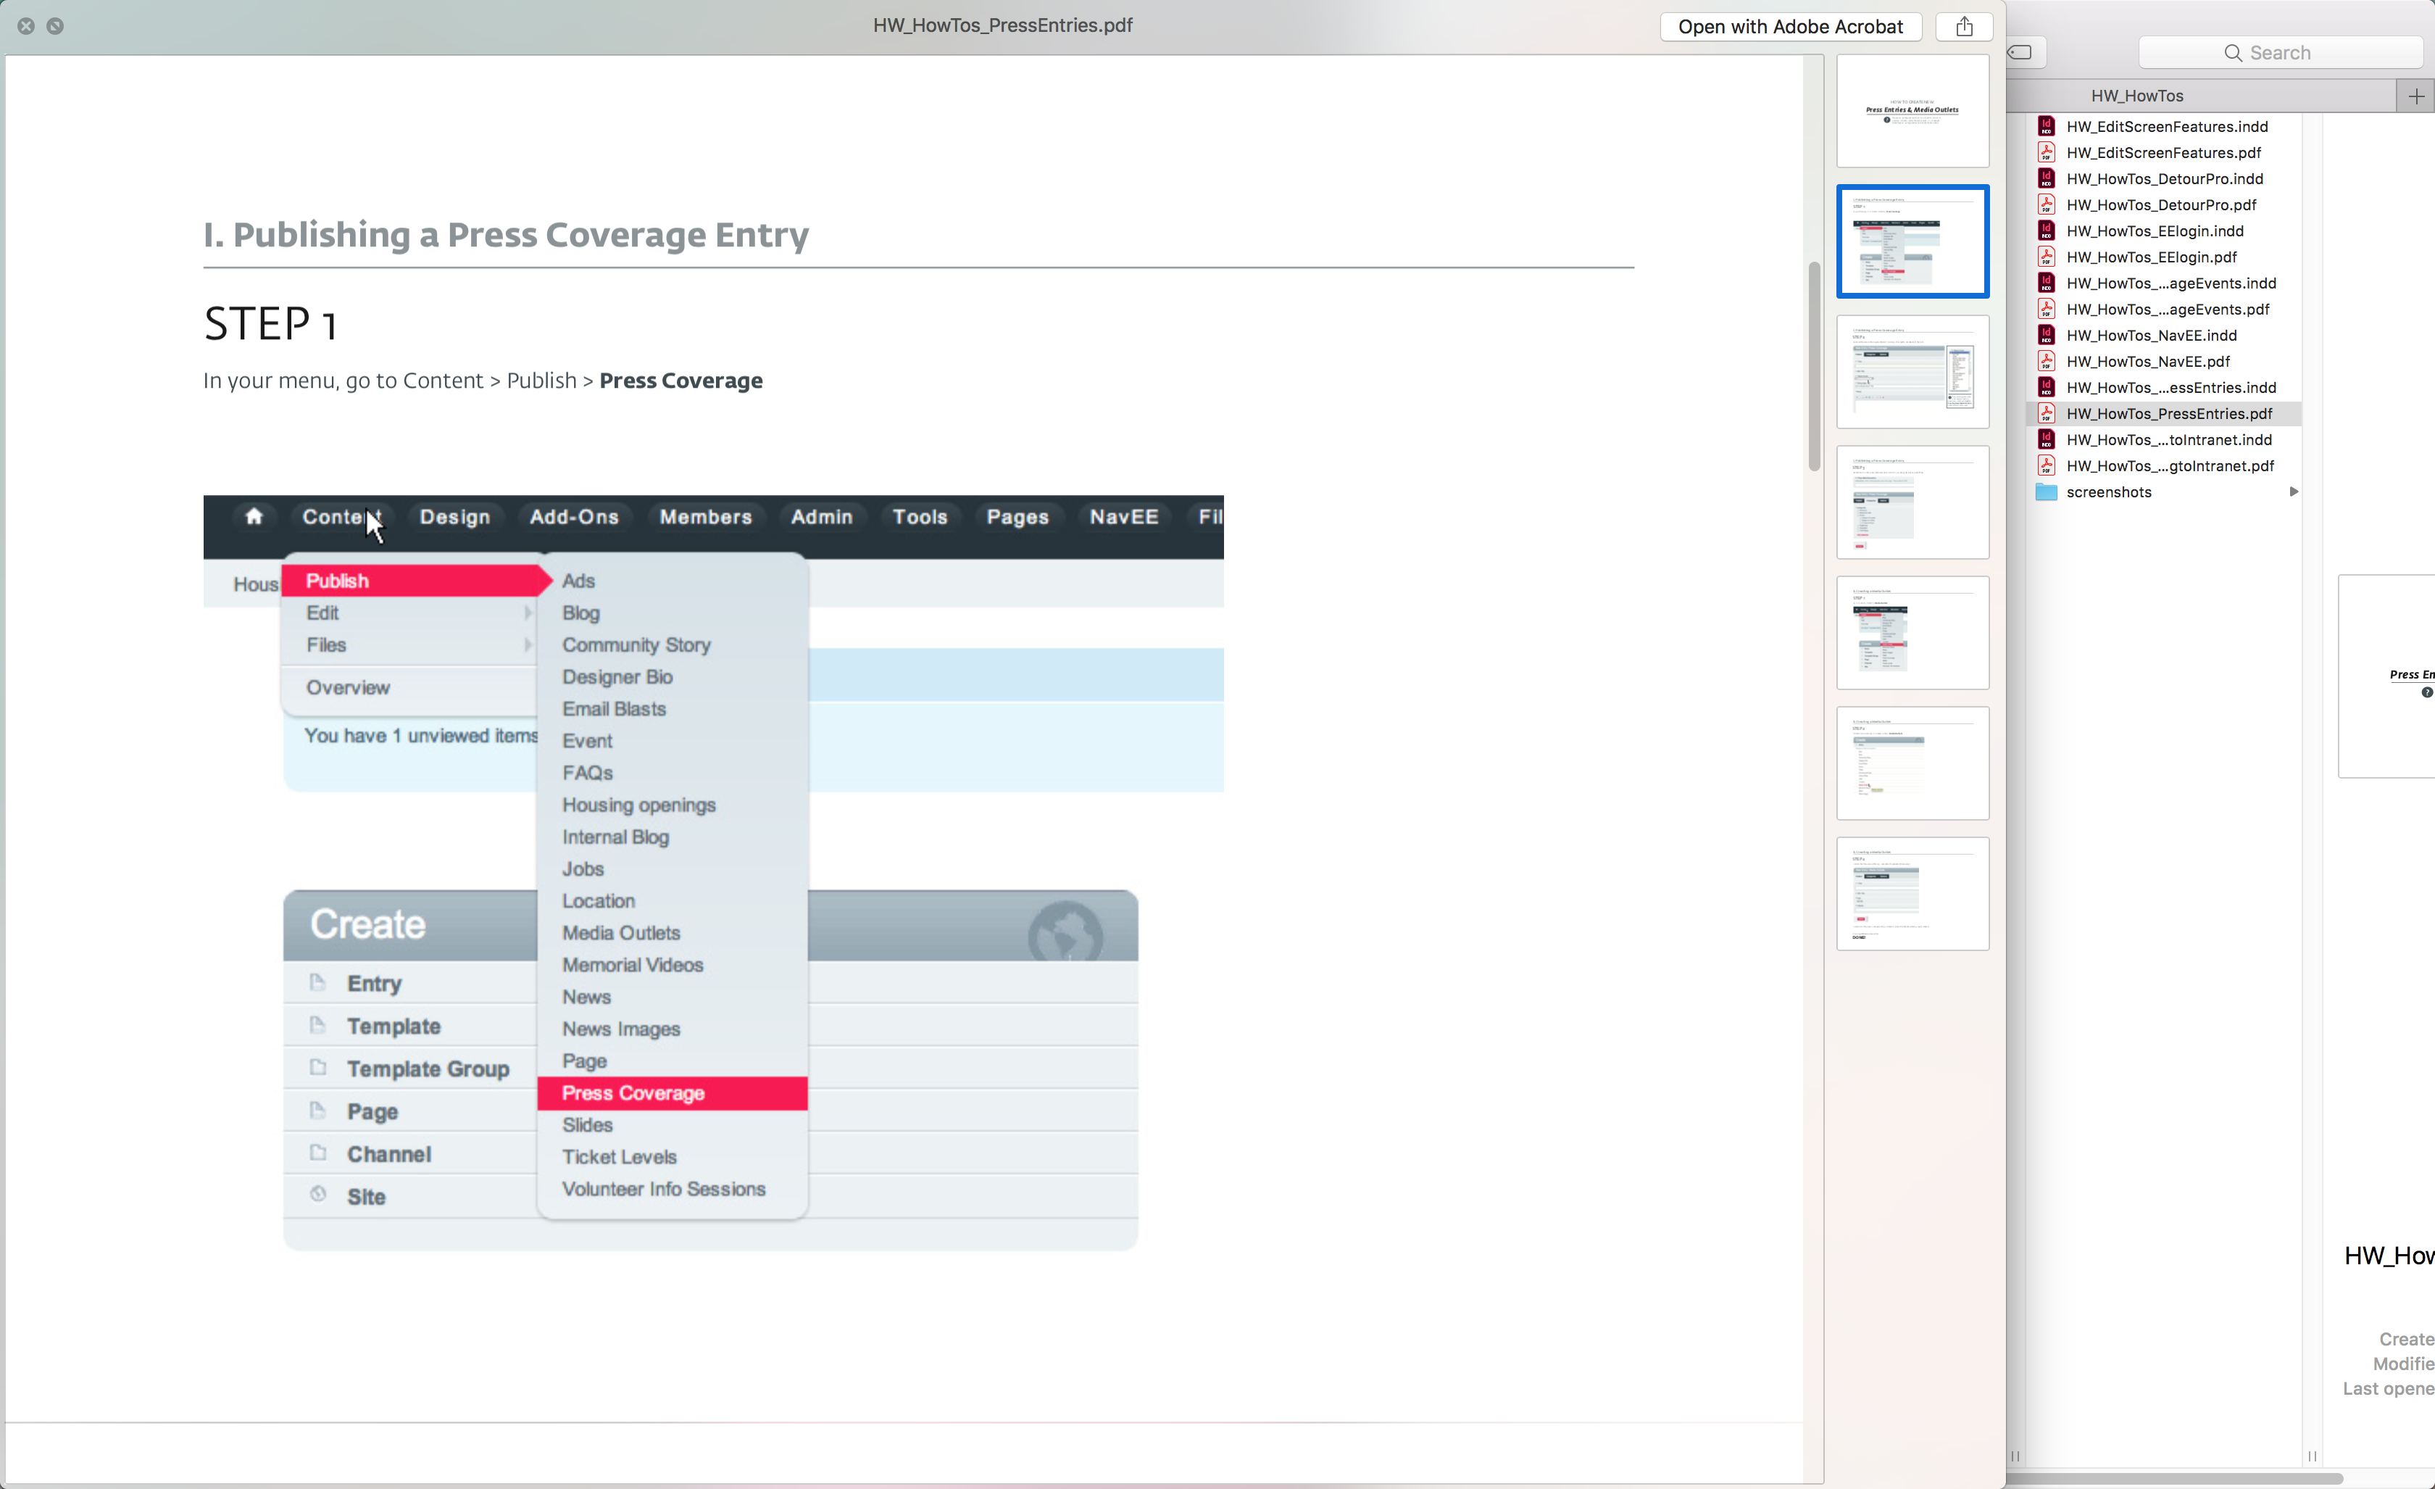Select the Publish submenu item
The width and height of the screenshot is (2435, 1489).
412,581
